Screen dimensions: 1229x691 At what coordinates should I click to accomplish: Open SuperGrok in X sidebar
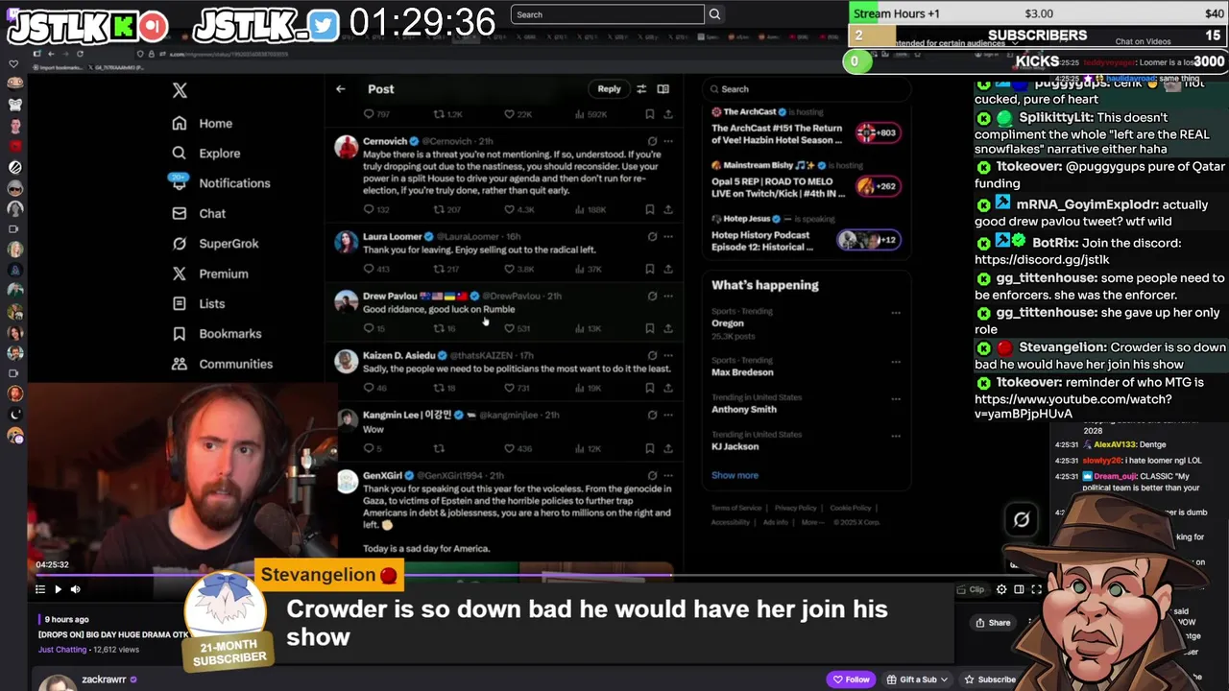[x=215, y=244]
